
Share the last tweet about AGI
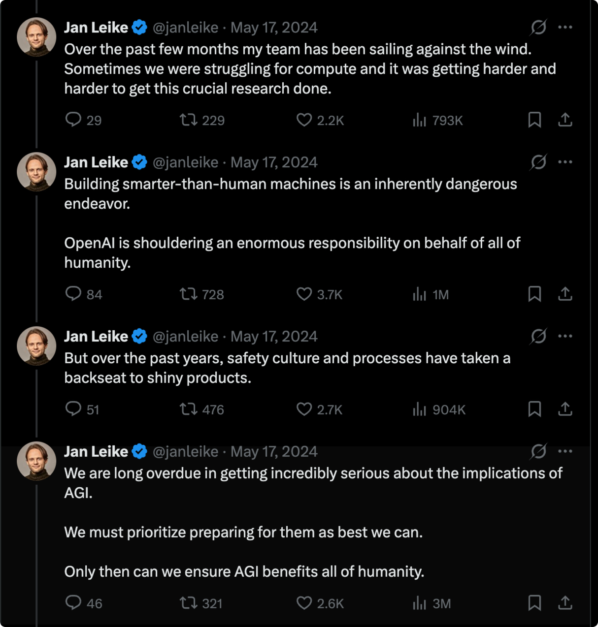click(x=565, y=603)
